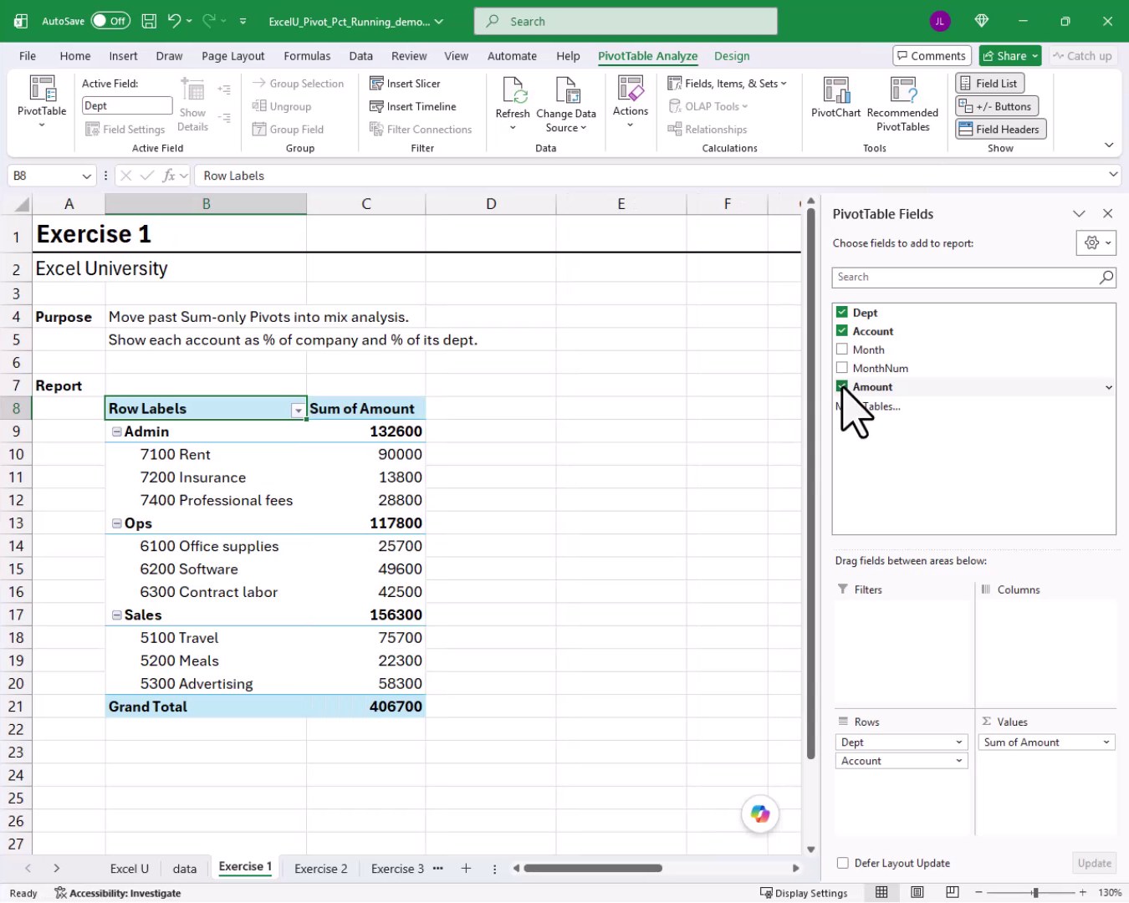The image size is (1129, 903).
Task: Switch to the Design tab
Action: (x=732, y=56)
